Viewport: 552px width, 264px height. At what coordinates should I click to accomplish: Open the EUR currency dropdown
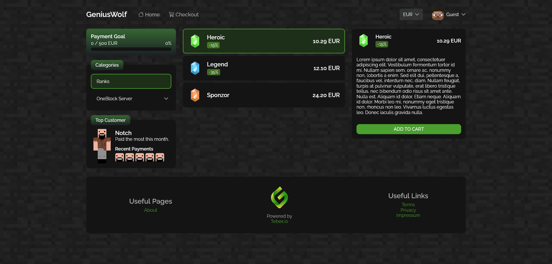(411, 14)
